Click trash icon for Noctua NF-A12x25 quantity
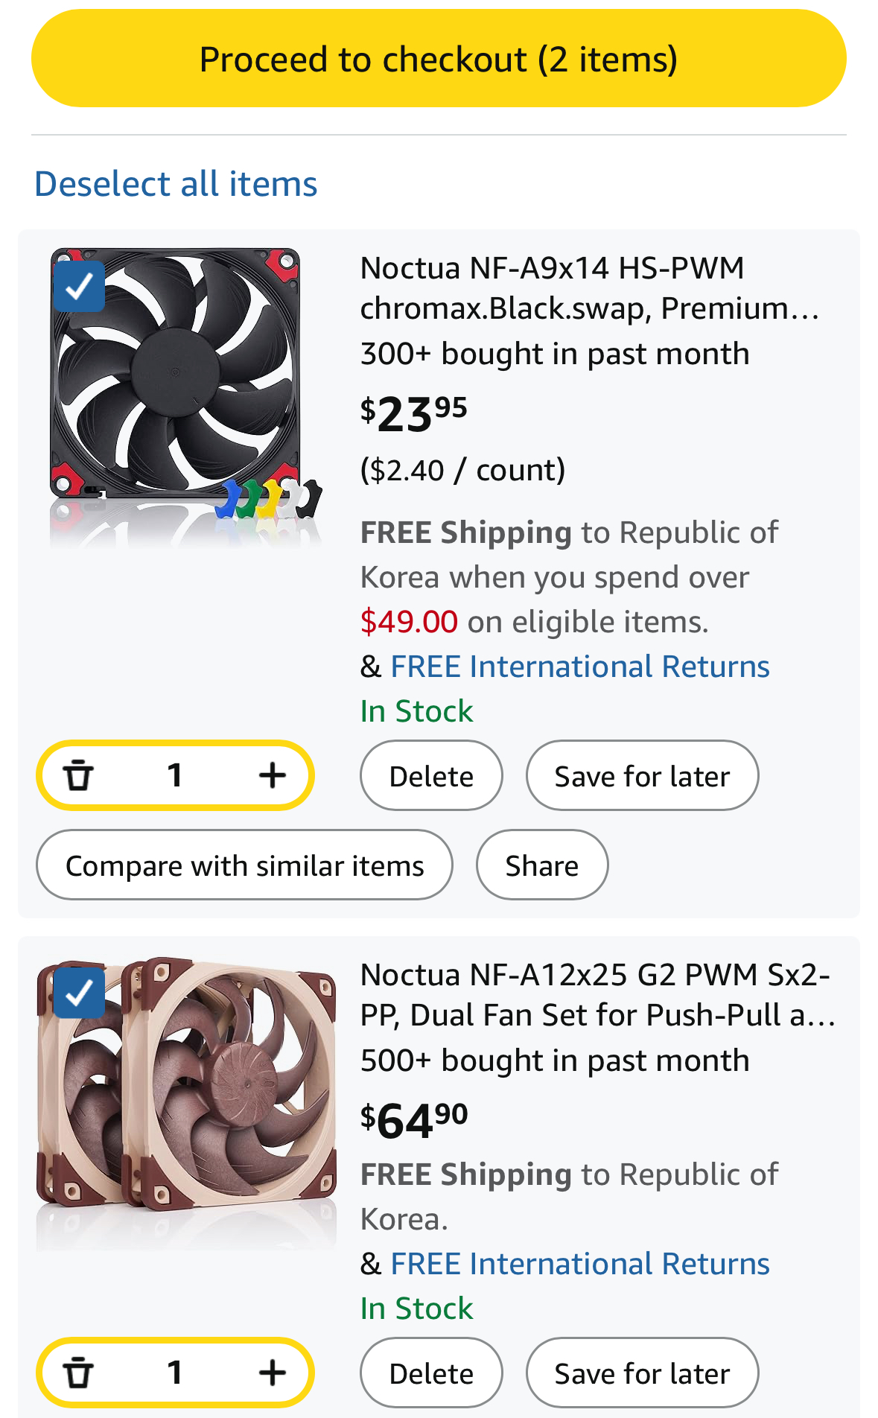Image resolution: width=878 pixels, height=1418 pixels. (x=78, y=1373)
